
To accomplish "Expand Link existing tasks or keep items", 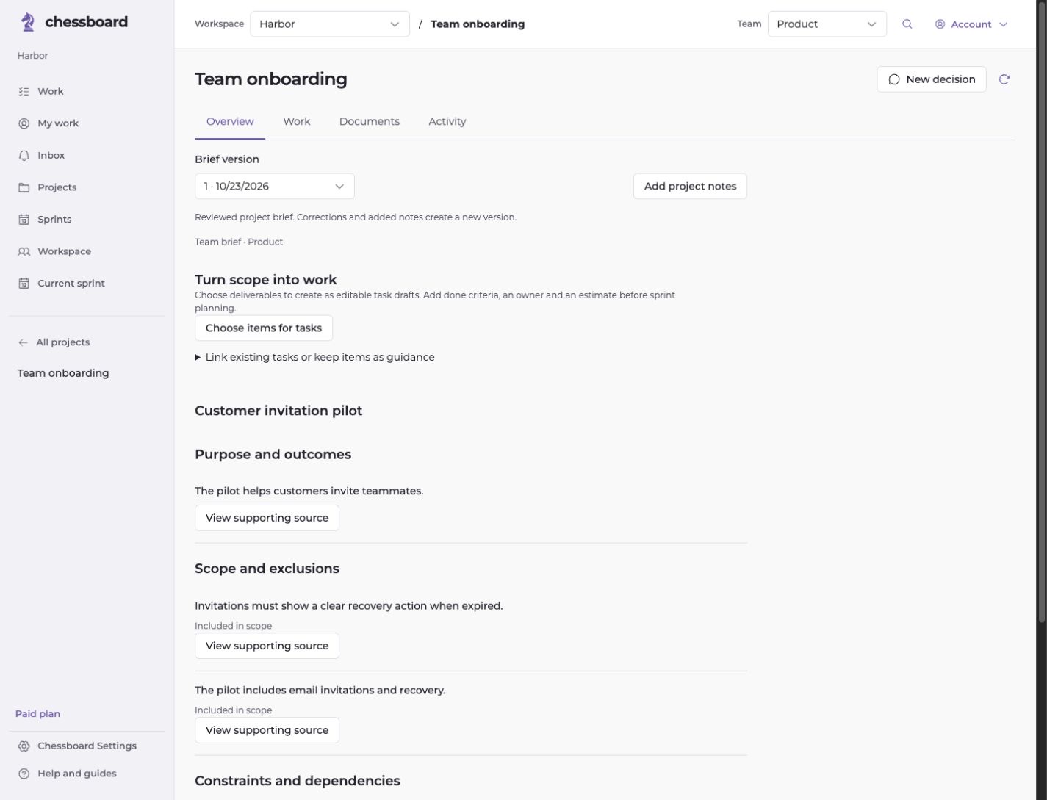I will 314,357.
